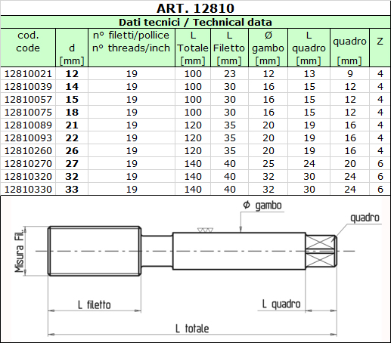Click the surface finish triangles symbol

point(205,230)
